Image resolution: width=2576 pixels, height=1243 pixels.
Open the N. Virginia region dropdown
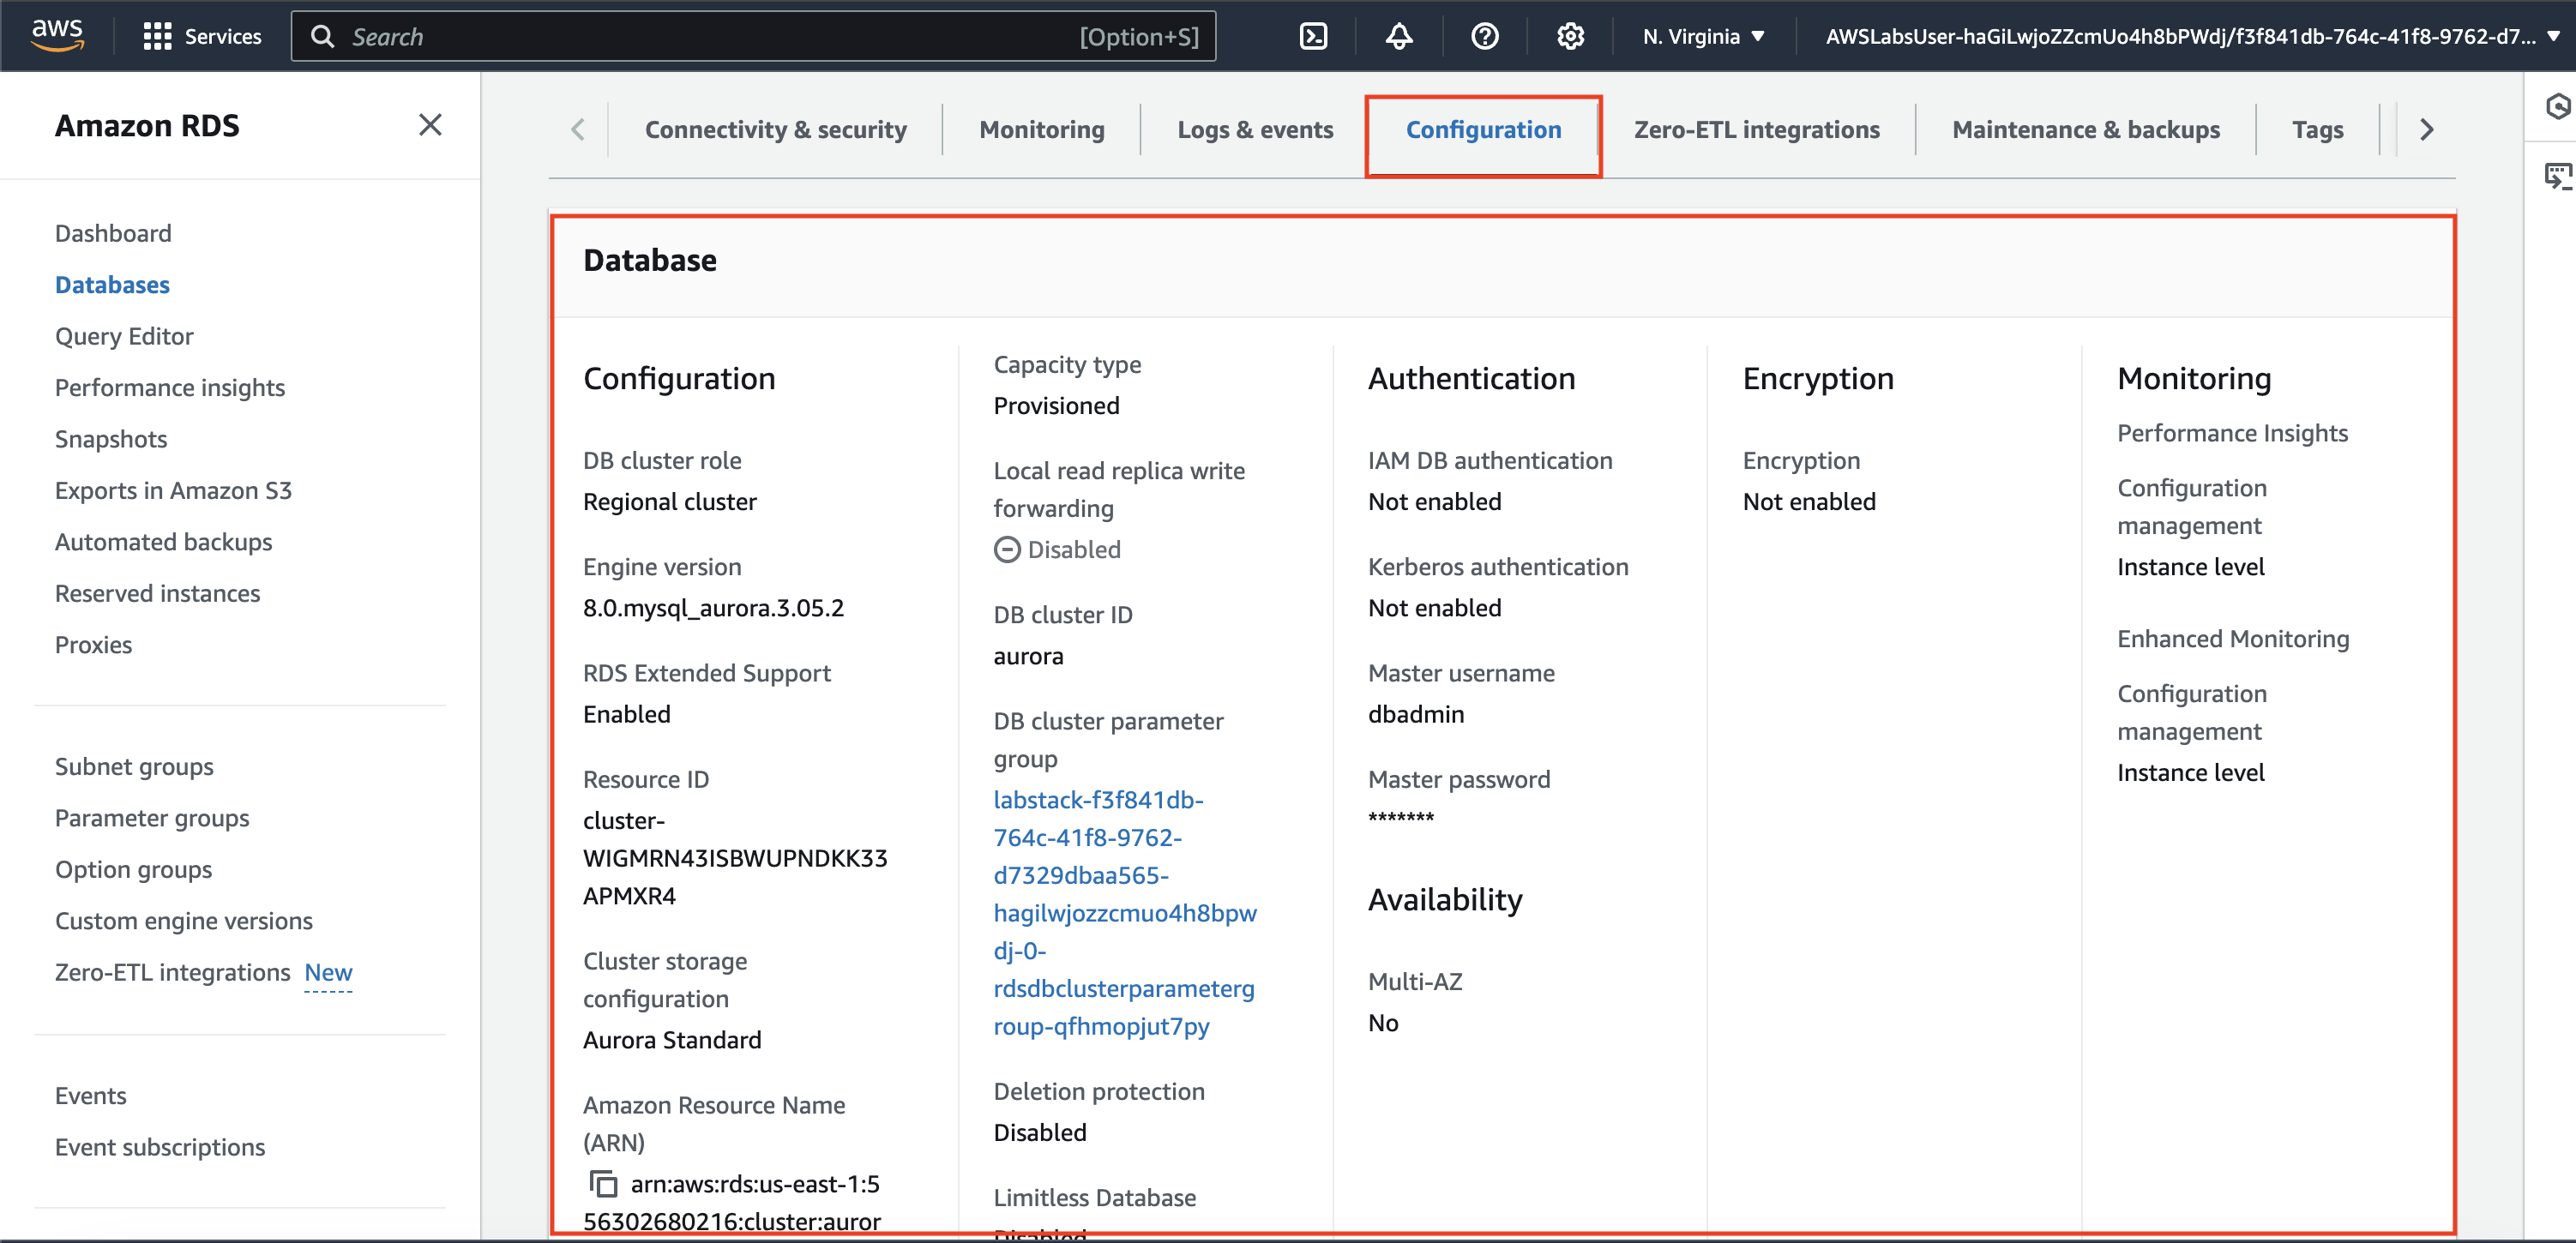point(1703,36)
